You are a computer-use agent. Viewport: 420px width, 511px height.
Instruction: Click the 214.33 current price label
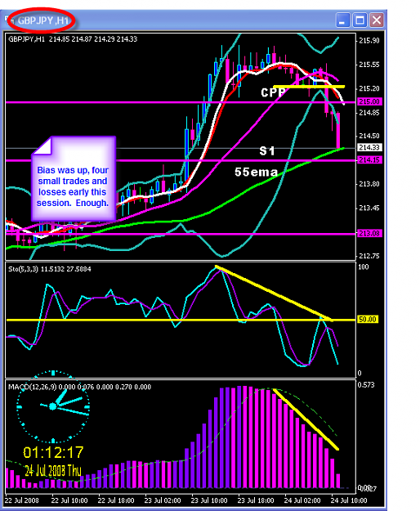coord(369,148)
